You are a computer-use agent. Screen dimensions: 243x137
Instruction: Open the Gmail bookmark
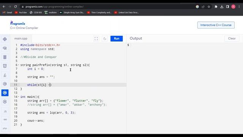click(7, 13)
